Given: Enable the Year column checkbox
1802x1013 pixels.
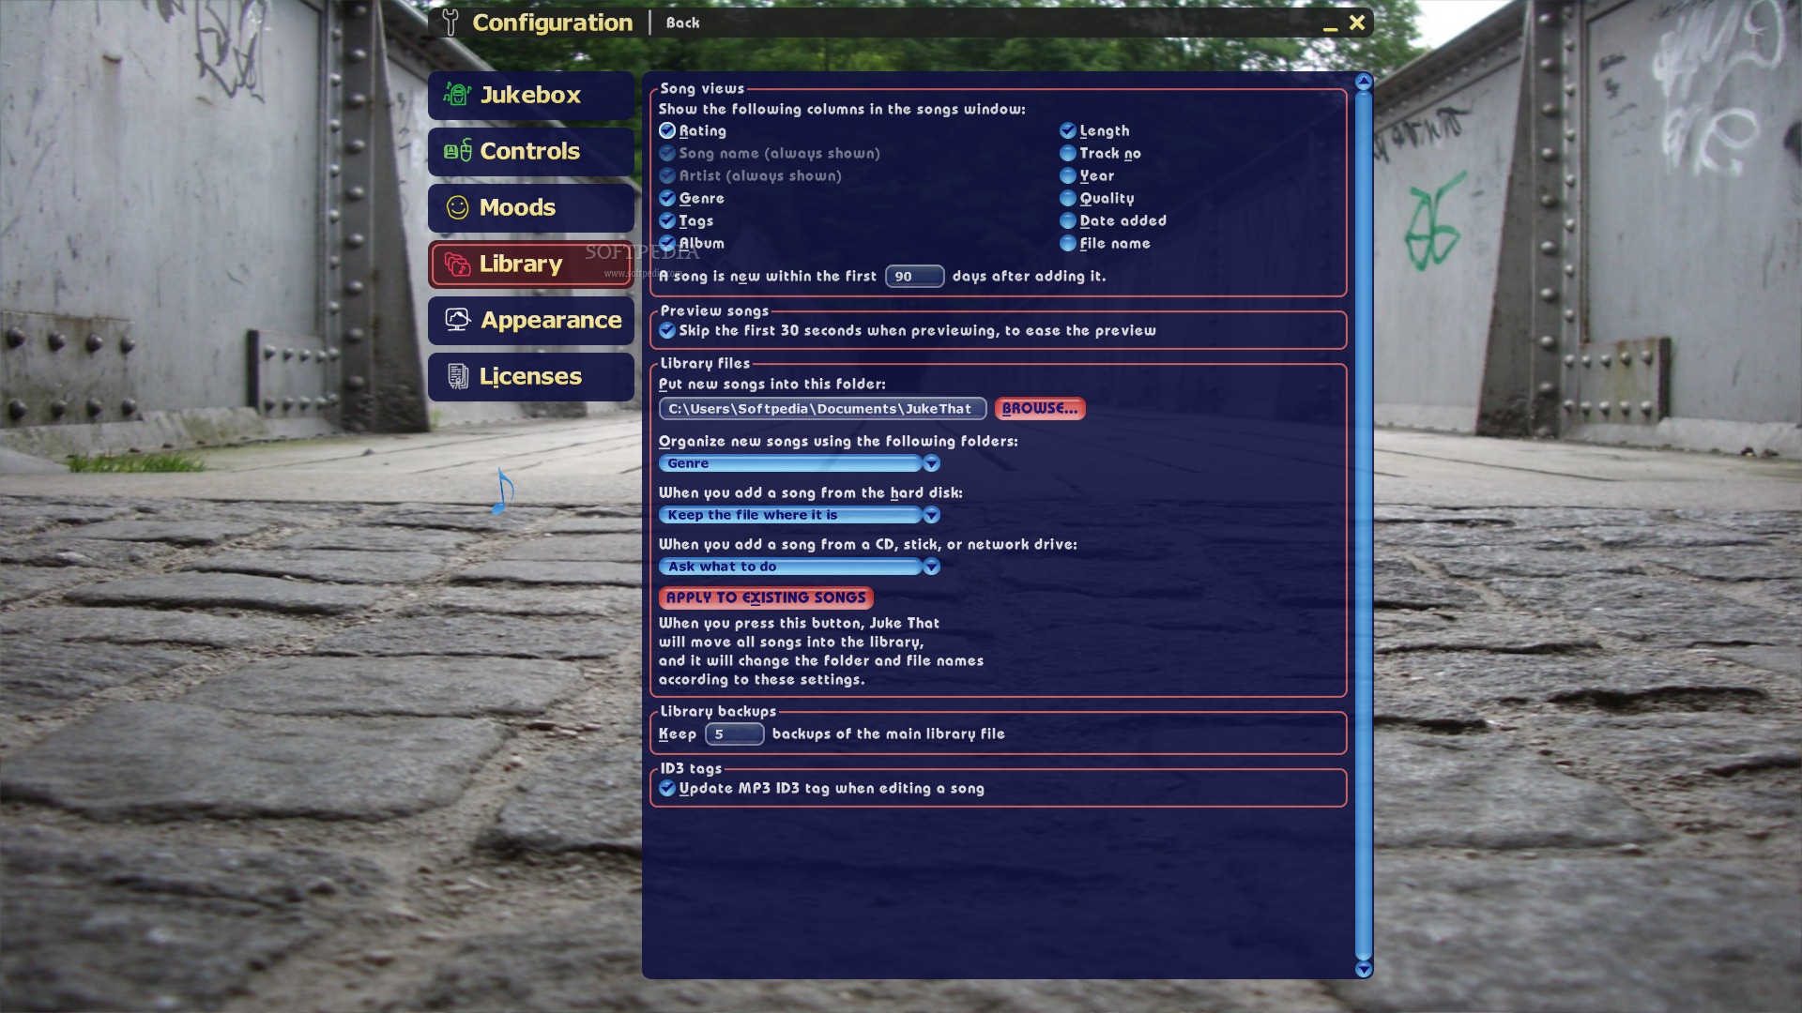Looking at the screenshot, I should [1068, 175].
